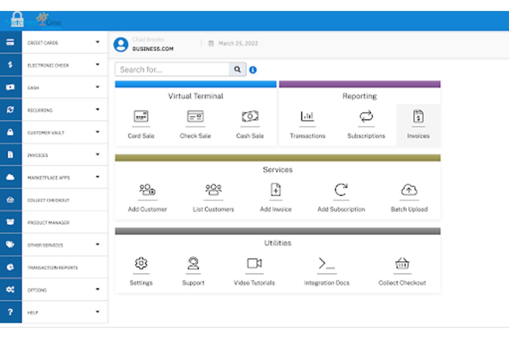Screen dimensions: 509x339
Task: Open the List Customers icon
Action: [x=214, y=197]
